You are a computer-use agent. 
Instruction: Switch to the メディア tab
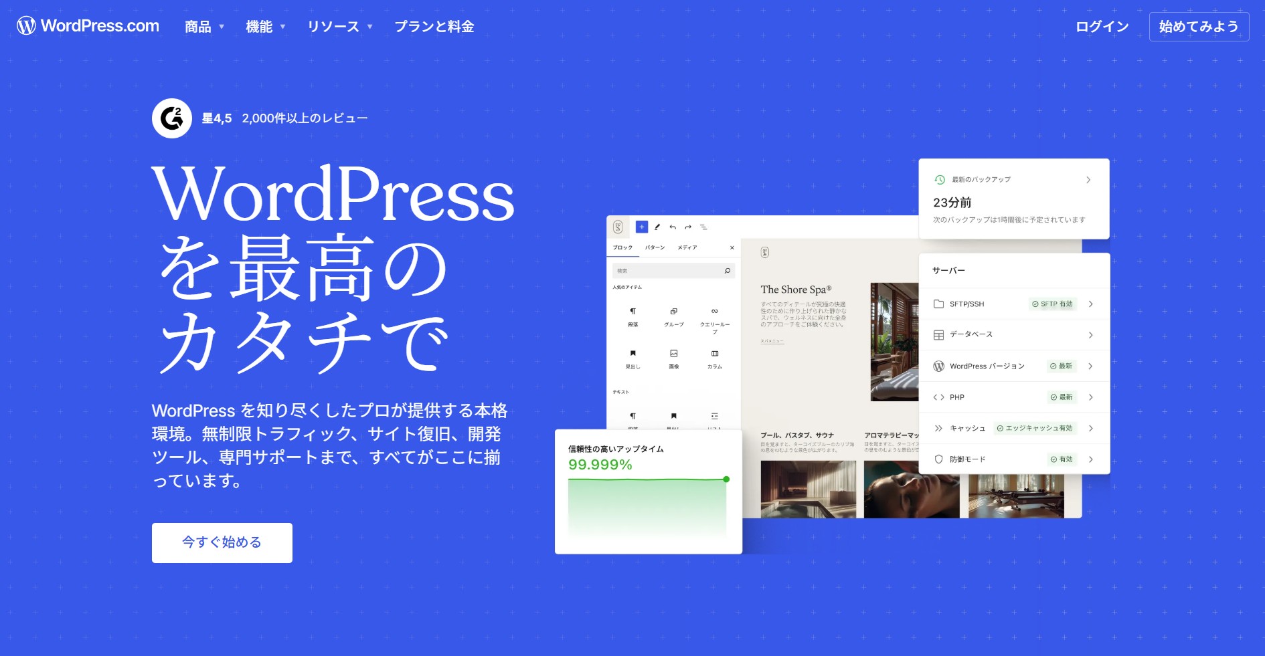click(x=687, y=247)
